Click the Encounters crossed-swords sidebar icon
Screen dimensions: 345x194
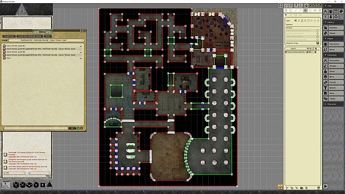click(x=325, y=60)
